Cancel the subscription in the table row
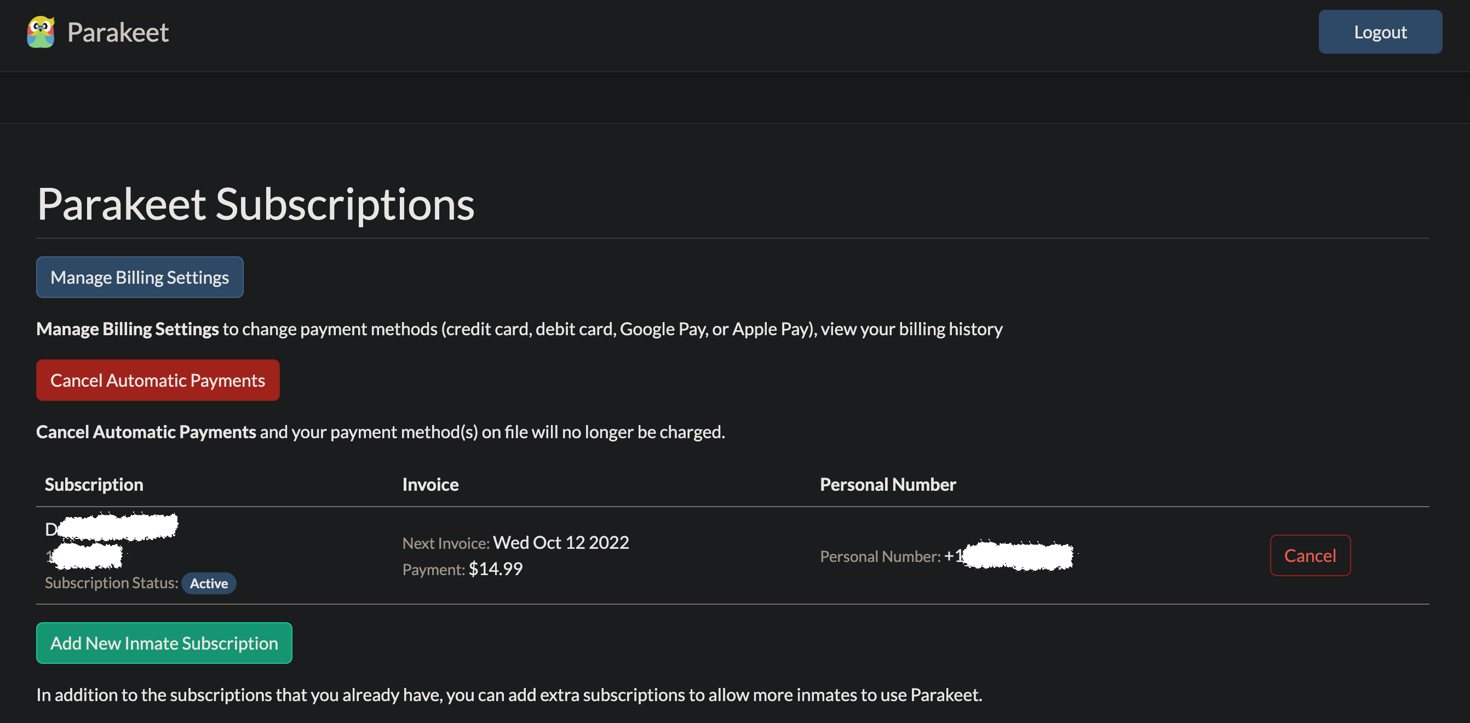Viewport: 1470px width, 723px height. tap(1310, 555)
